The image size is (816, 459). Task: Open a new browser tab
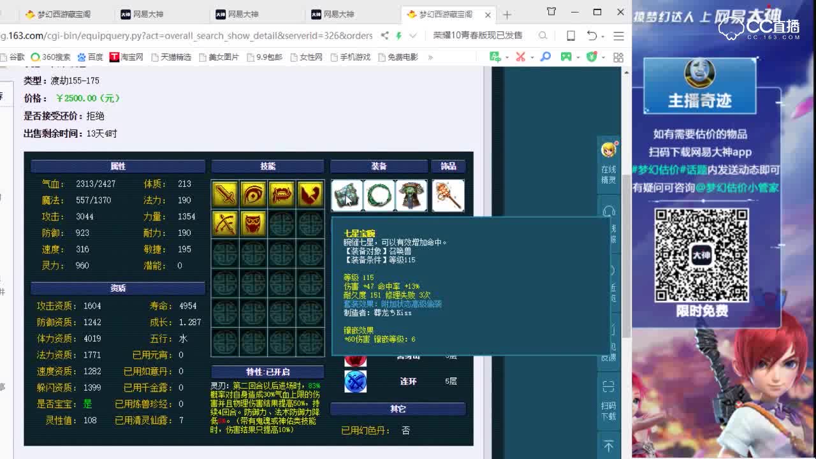coord(507,14)
